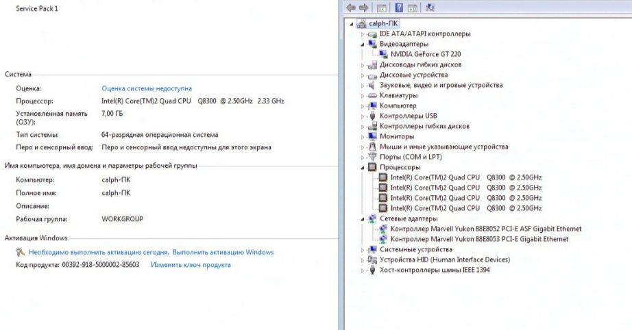632x330 pixels.
Task: Click the IDE ATA/ATAPI контроллеры category icon
Action: [x=372, y=34]
